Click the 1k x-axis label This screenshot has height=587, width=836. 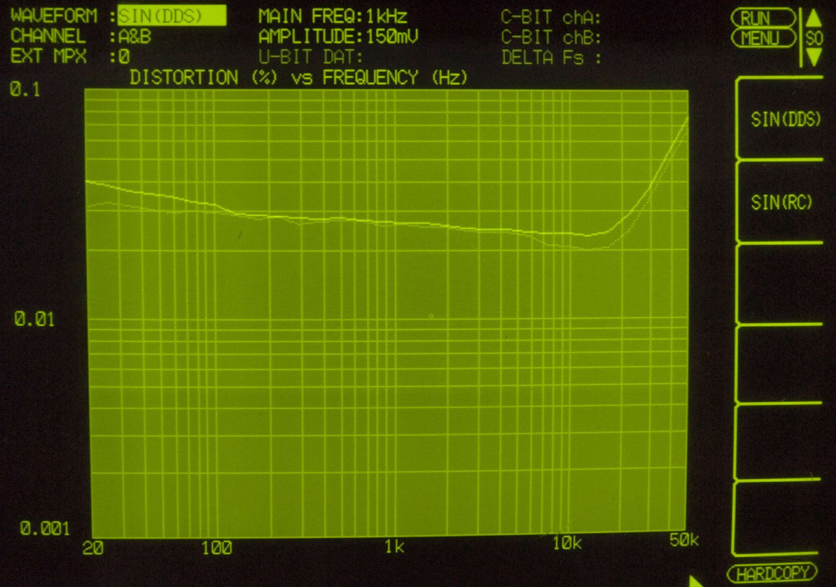pos(394,546)
